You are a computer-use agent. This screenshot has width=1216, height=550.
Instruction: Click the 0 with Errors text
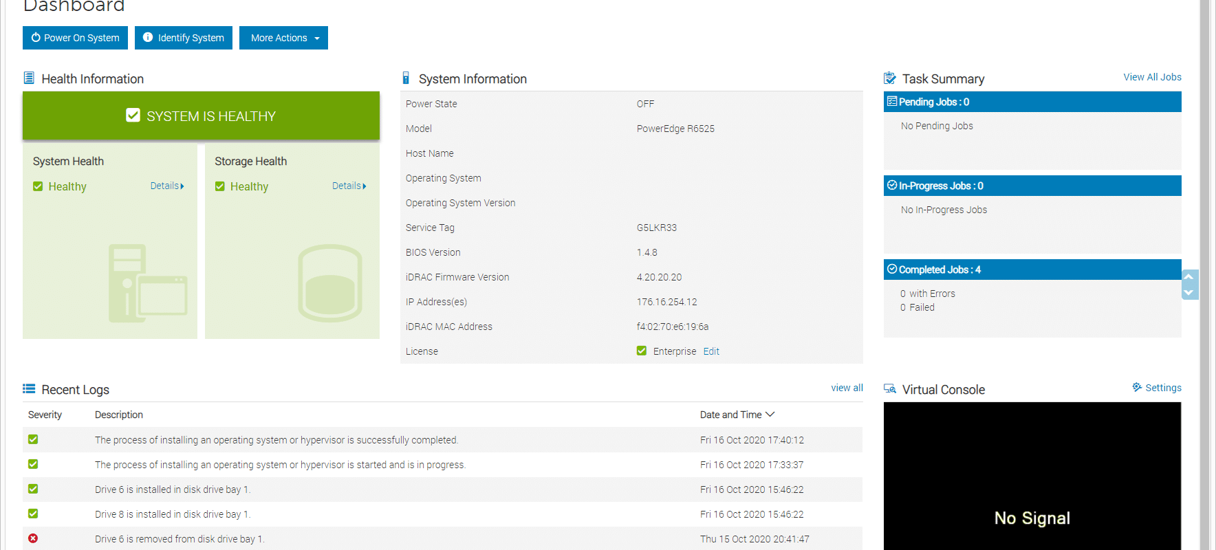pos(928,294)
